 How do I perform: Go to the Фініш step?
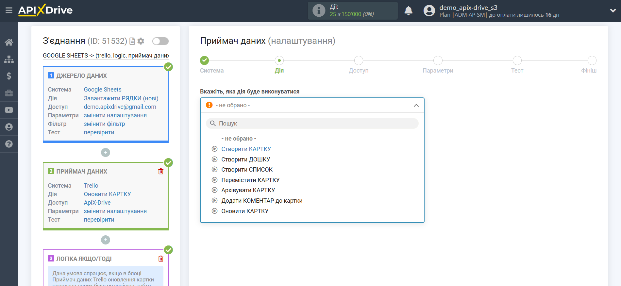[x=592, y=60]
